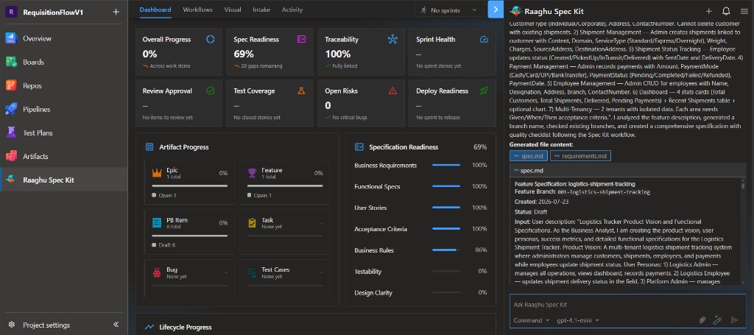
Task: Click the Spec Readiness card icon
Action: pyautogui.click(x=301, y=40)
